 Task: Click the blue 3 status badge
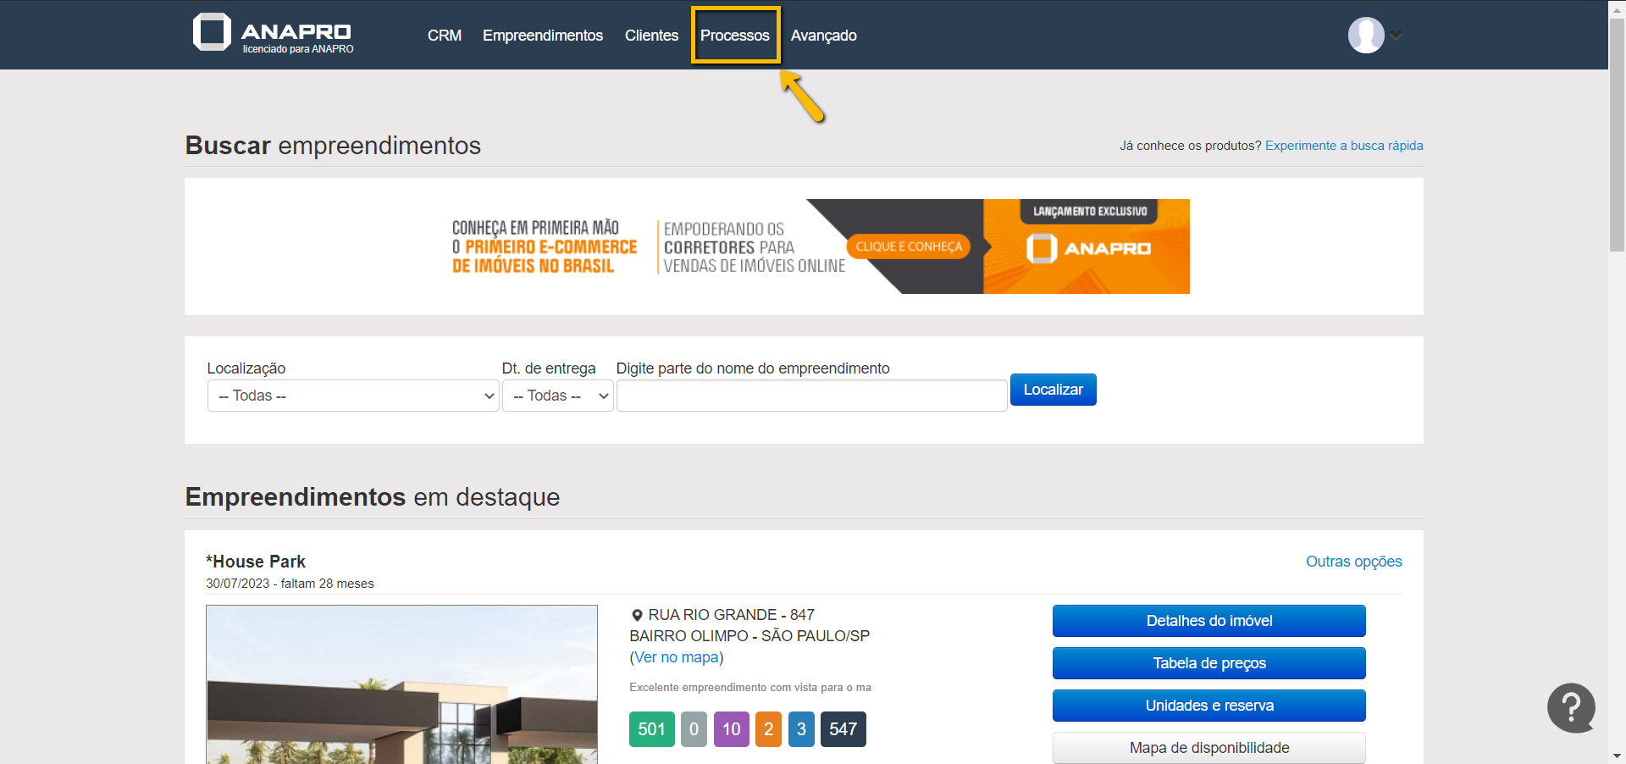(x=801, y=729)
